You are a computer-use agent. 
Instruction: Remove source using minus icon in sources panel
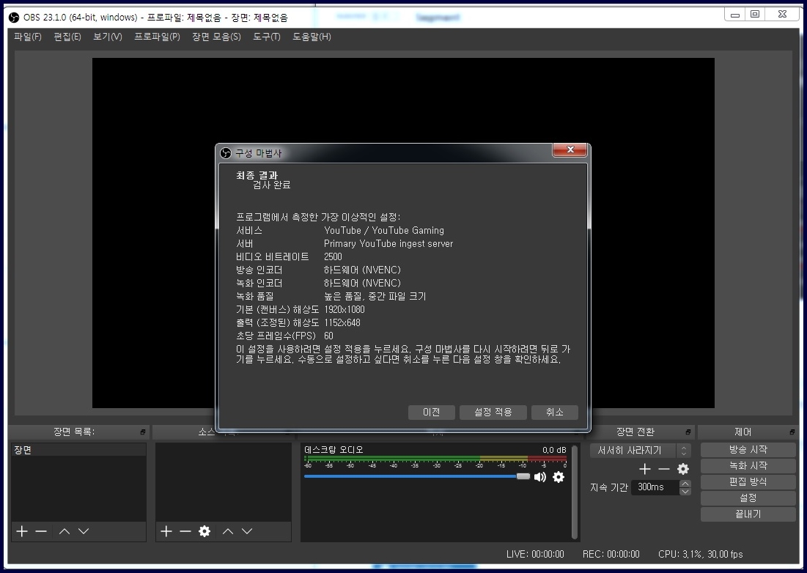click(x=185, y=531)
